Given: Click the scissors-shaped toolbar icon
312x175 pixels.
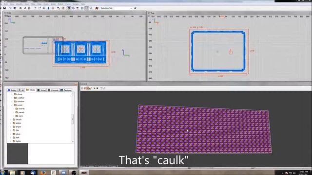Looking at the screenshot, I should pos(10,8).
